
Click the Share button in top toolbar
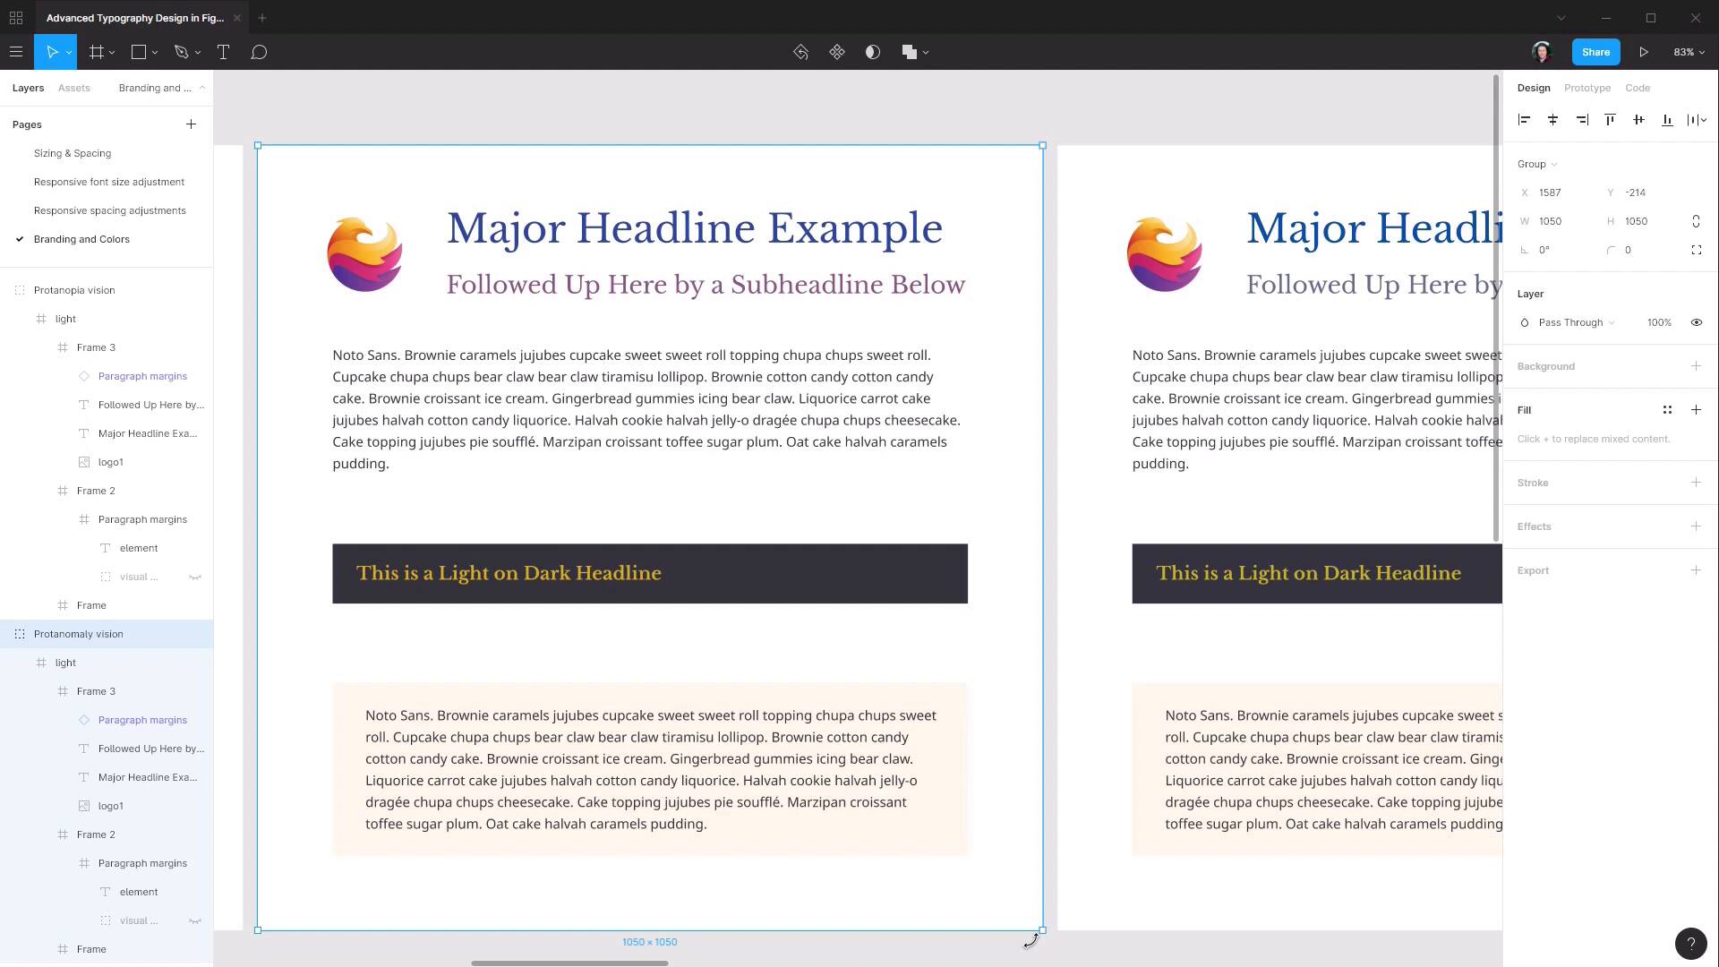click(1595, 52)
